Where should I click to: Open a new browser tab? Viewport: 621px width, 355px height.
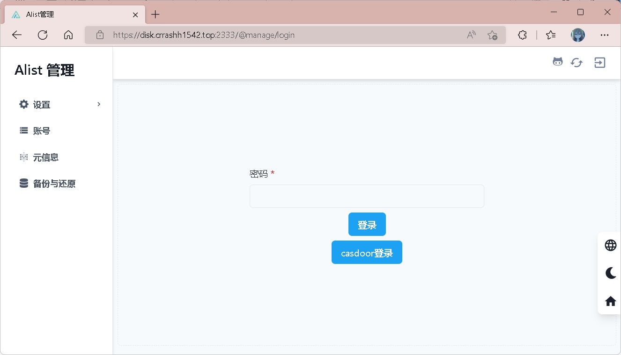(155, 14)
